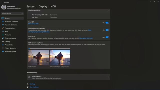This screenshot has height=90, width=160.
Task: Click the System monitor icon in sidebar
Action: 3,18
